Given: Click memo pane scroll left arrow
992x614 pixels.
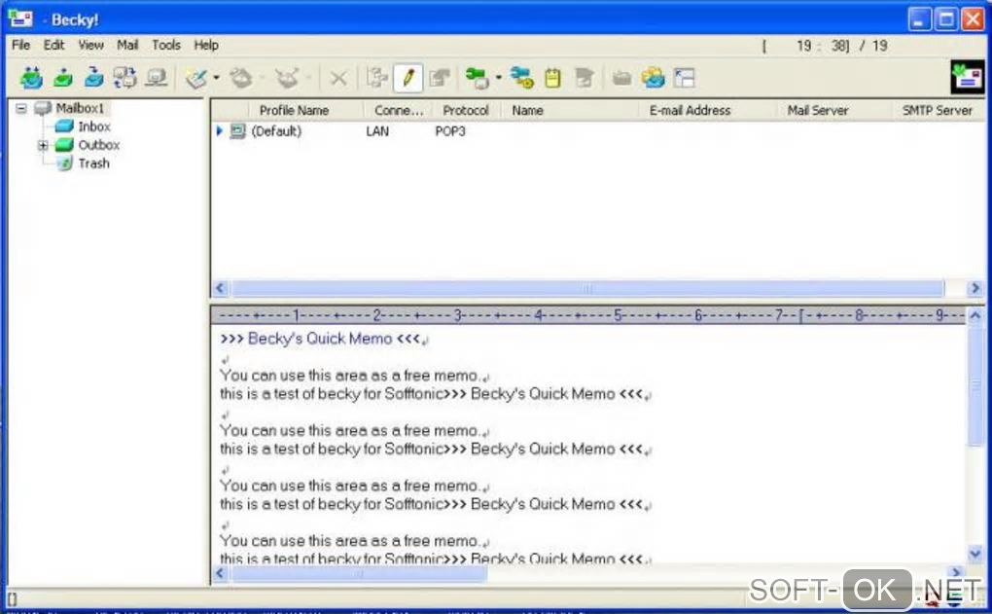Looking at the screenshot, I should point(220,573).
